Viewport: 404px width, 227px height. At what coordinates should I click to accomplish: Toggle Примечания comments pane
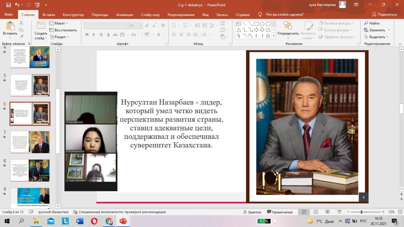(x=280, y=212)
